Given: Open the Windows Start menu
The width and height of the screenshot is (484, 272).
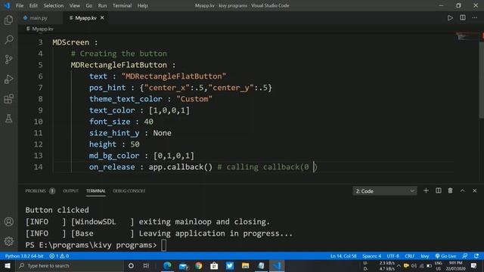Looking at the screenshot, I should click(x=8, y=265).
